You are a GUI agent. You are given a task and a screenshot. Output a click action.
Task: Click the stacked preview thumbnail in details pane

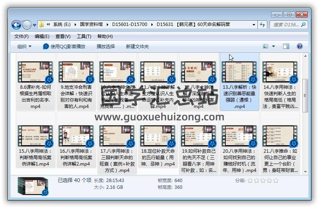(33, 187)
